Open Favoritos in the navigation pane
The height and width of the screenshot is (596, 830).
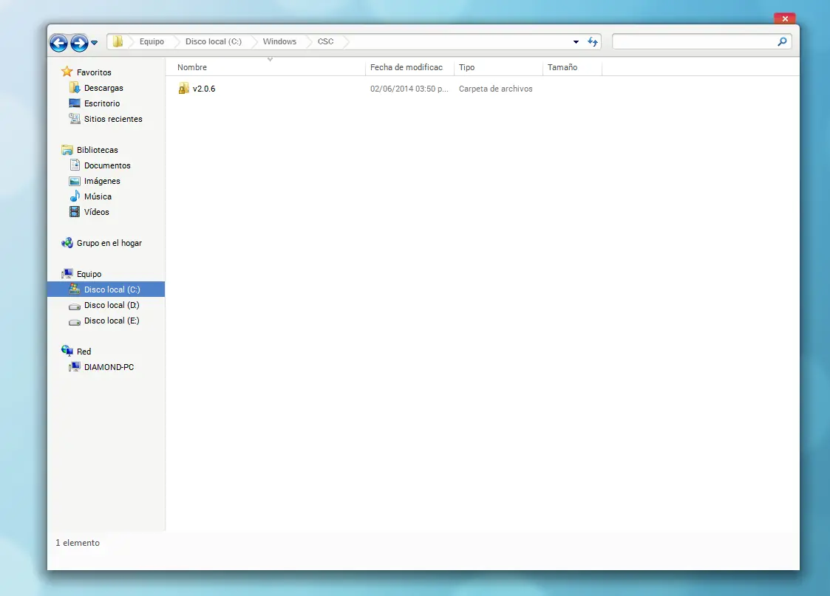click(94, 72)
